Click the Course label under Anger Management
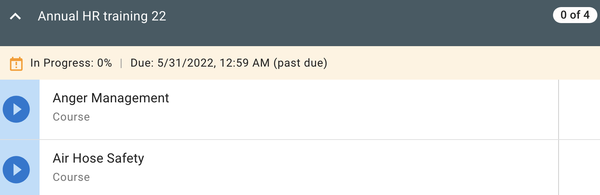This screenshot has height=195, width=600. 71,117
